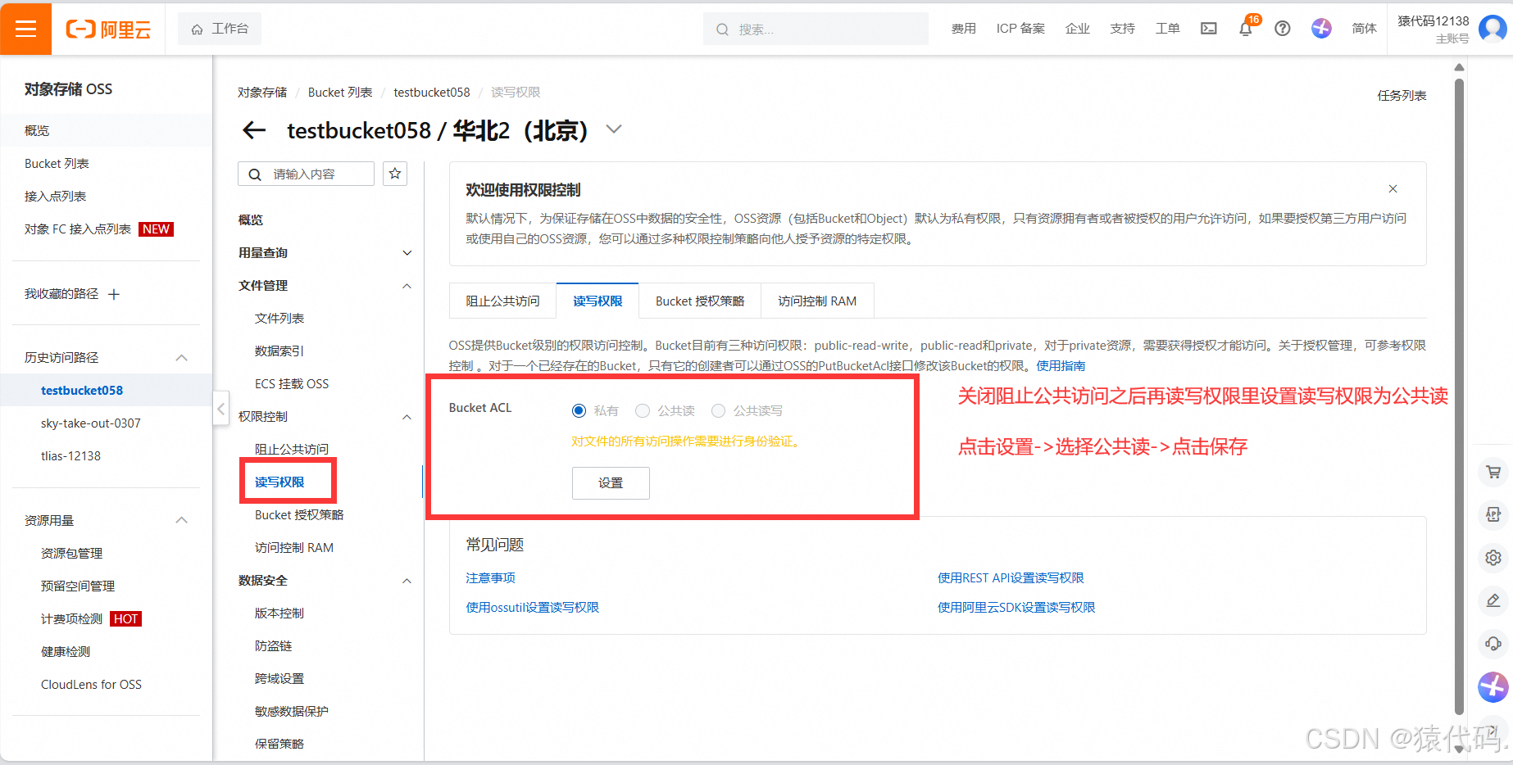
Task: Collapse the sidebar with the arrow handle
Action: (220, 408)
